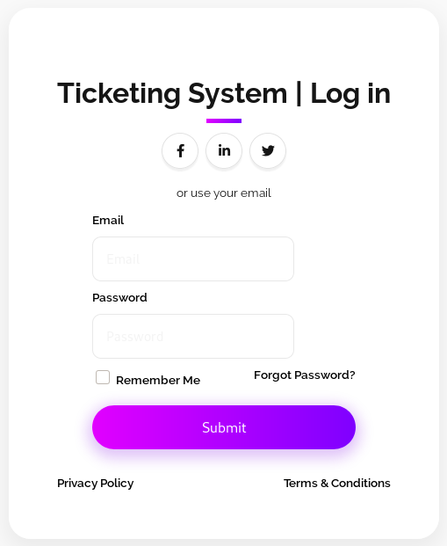Click the purple underline beneath the title
The image size is (447, 546).
coord(224,120)
